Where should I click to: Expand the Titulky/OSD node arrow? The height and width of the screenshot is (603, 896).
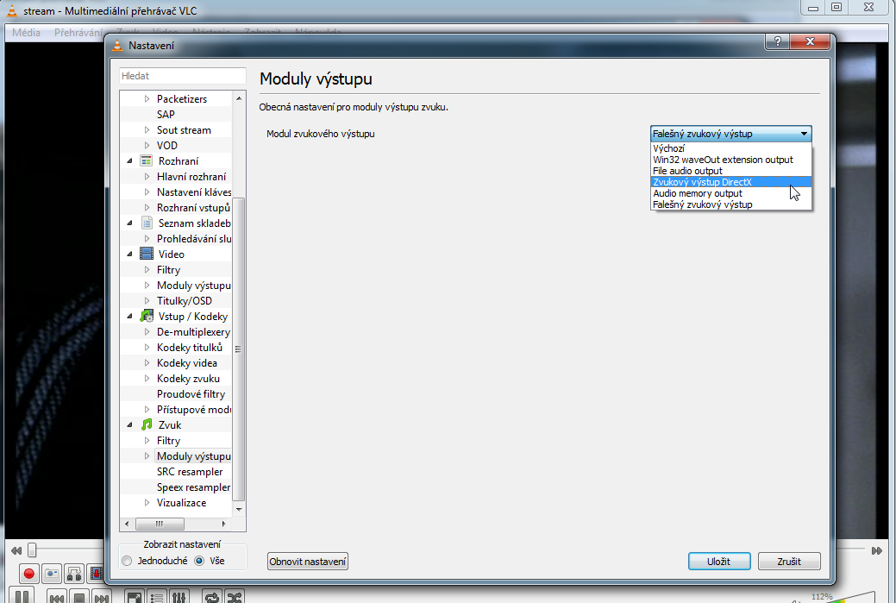point(147,301)
